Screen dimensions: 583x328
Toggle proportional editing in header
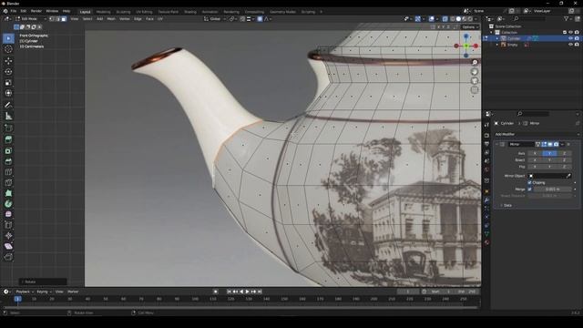[x=260, y=18]
